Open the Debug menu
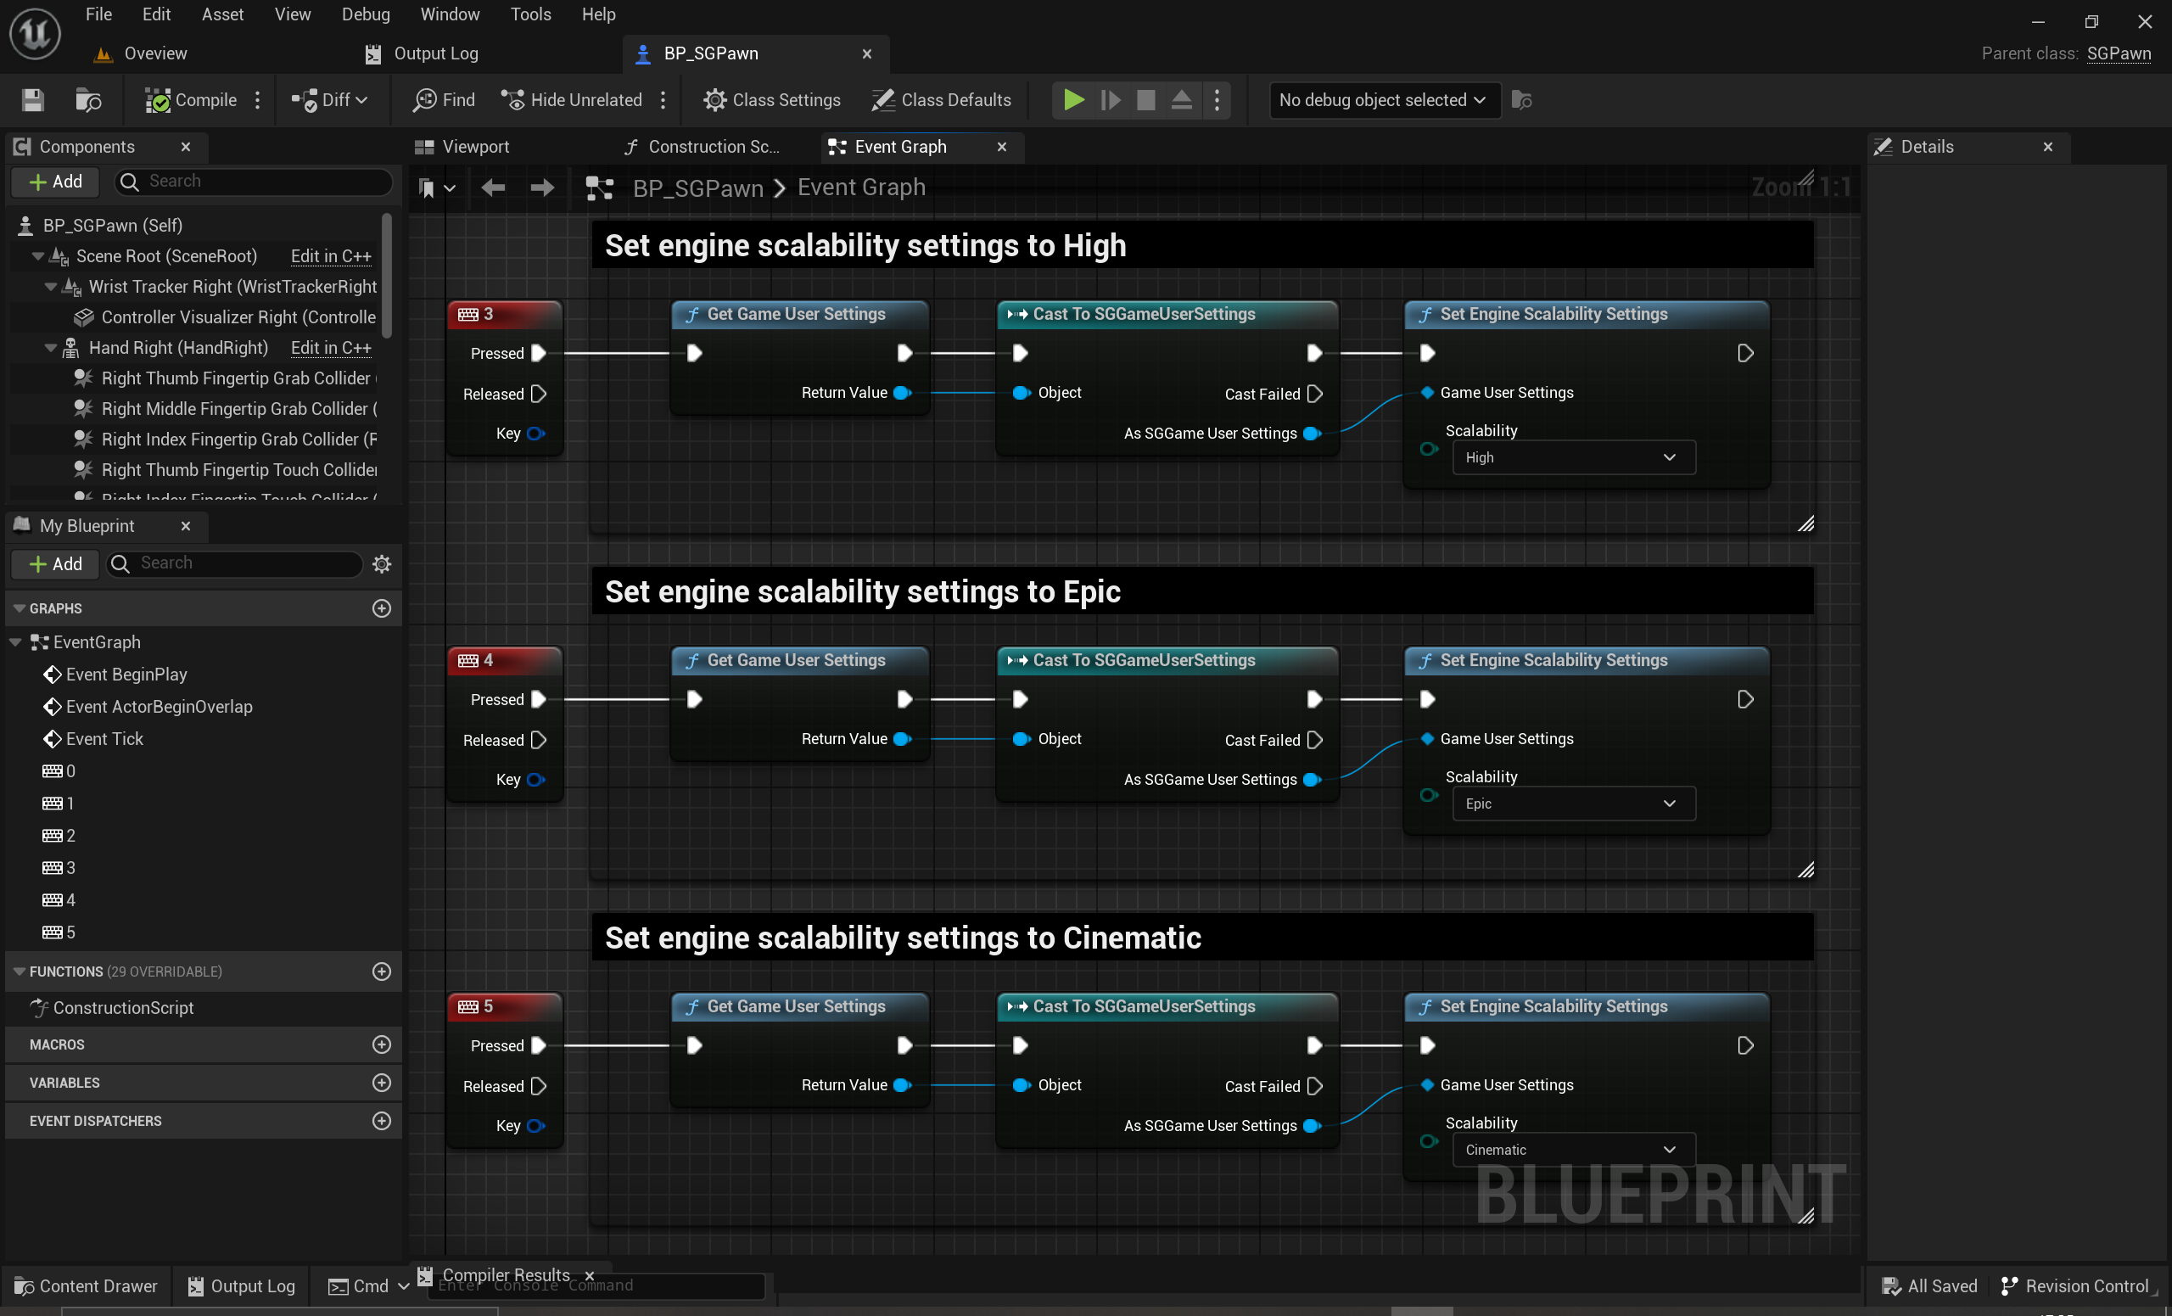 [365, 14]
